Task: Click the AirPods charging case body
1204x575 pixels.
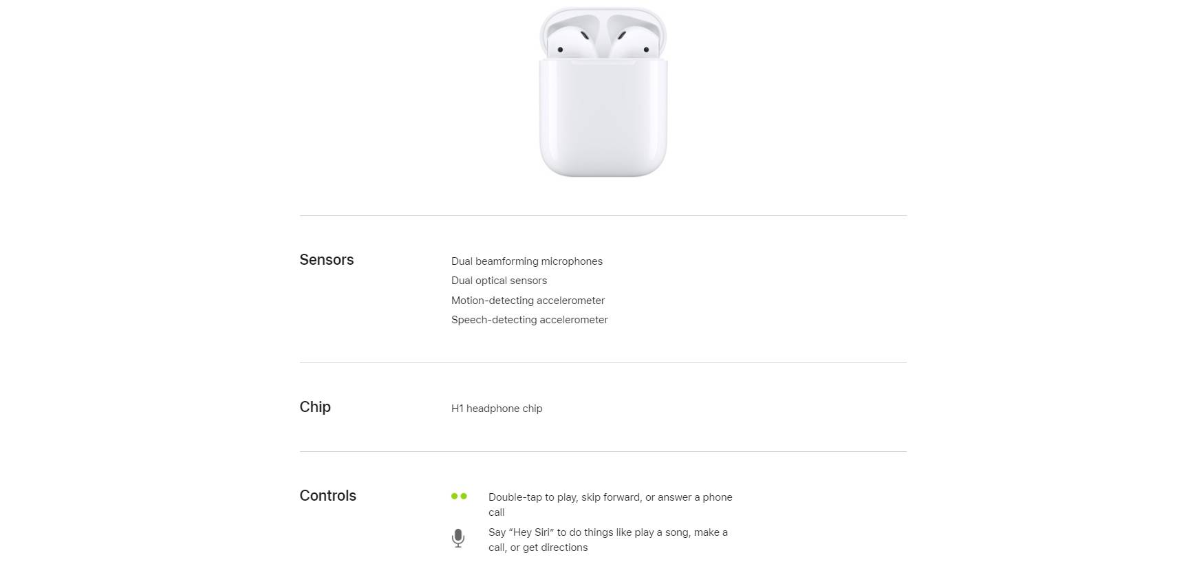Action: pos(603,120)
